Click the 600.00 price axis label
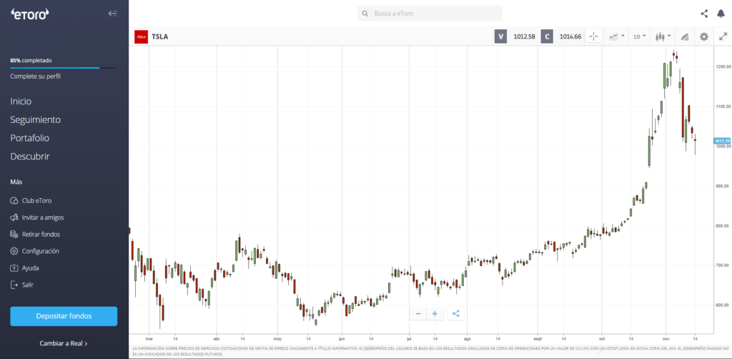The image size is (732, 359). coord(723,305)
